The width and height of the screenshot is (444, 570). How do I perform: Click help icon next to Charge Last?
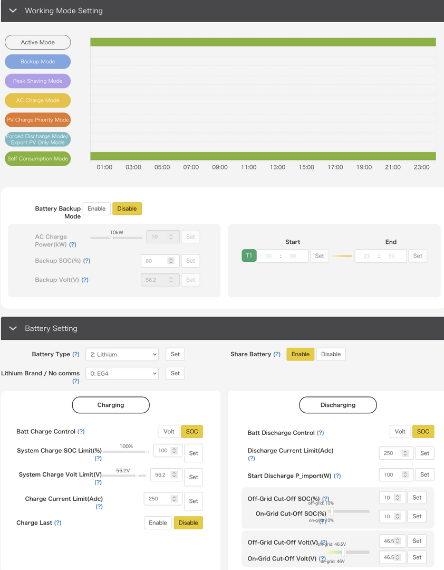[x=58, y=523]
